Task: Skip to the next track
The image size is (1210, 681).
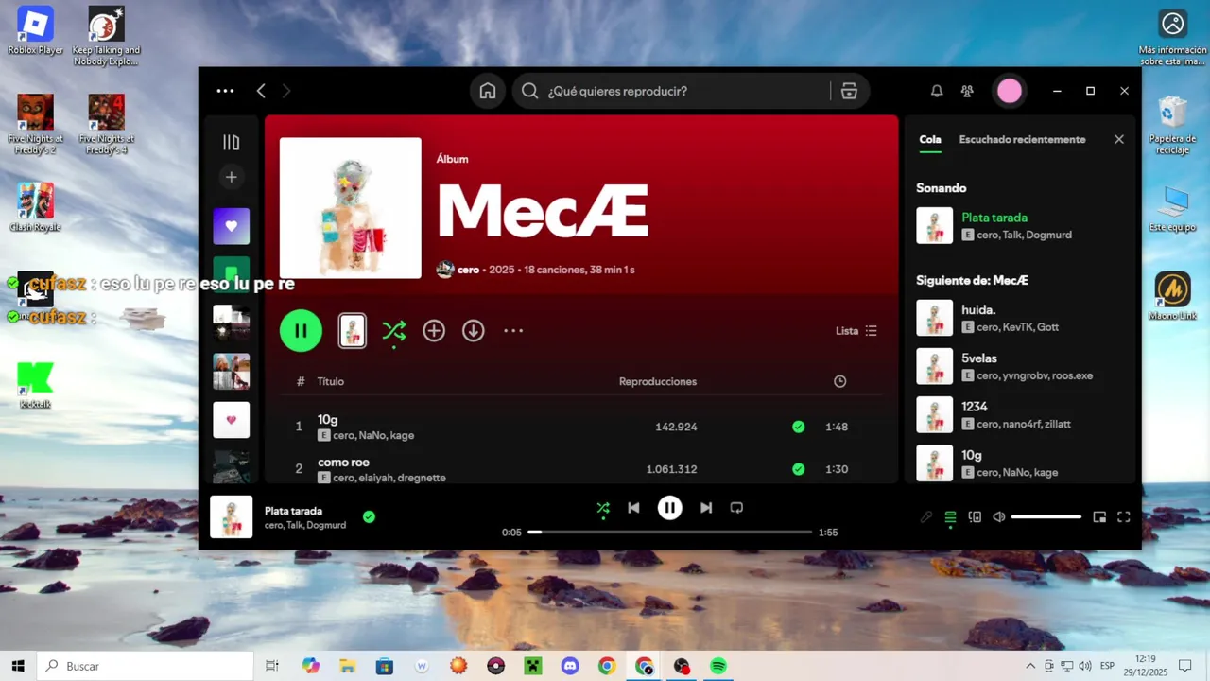Action: tap(706, 508)
